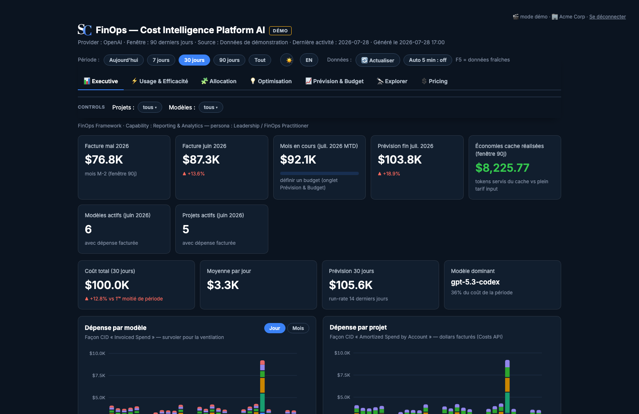The image size is (639, 414).
Task: Select the Tout period
Action: point(260,60)
